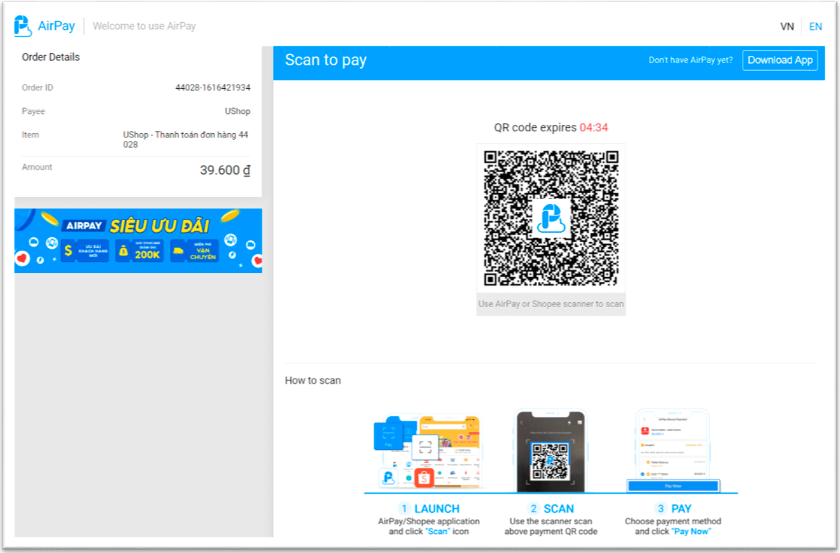Click 'Use AirPay or Shopee scanner to scan' caption
The width and height of the screenshot is (840, 553).
click(551, 304)
